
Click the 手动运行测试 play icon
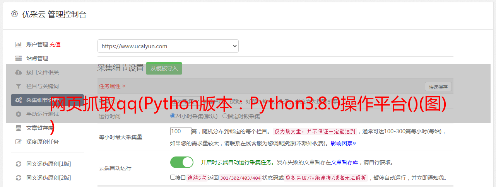[18, 114]
